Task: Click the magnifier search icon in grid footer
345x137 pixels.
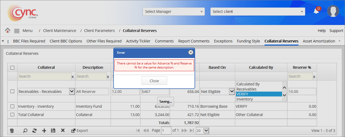Action: pos(25,131)
